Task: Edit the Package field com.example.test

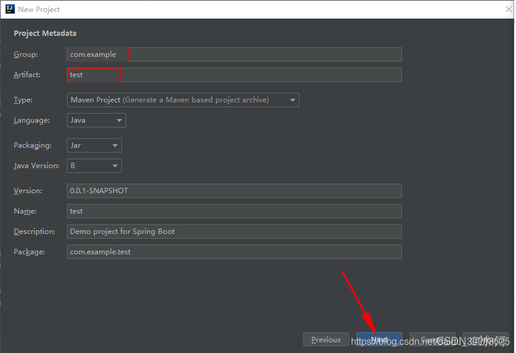Action: [x=234, y=252]
